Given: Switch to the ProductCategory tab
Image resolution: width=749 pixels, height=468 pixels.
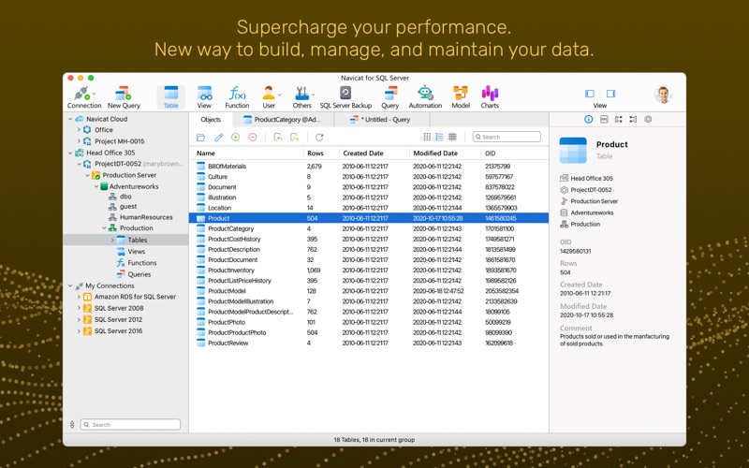Looking at the screenshot, I should (x=283, y=120).
